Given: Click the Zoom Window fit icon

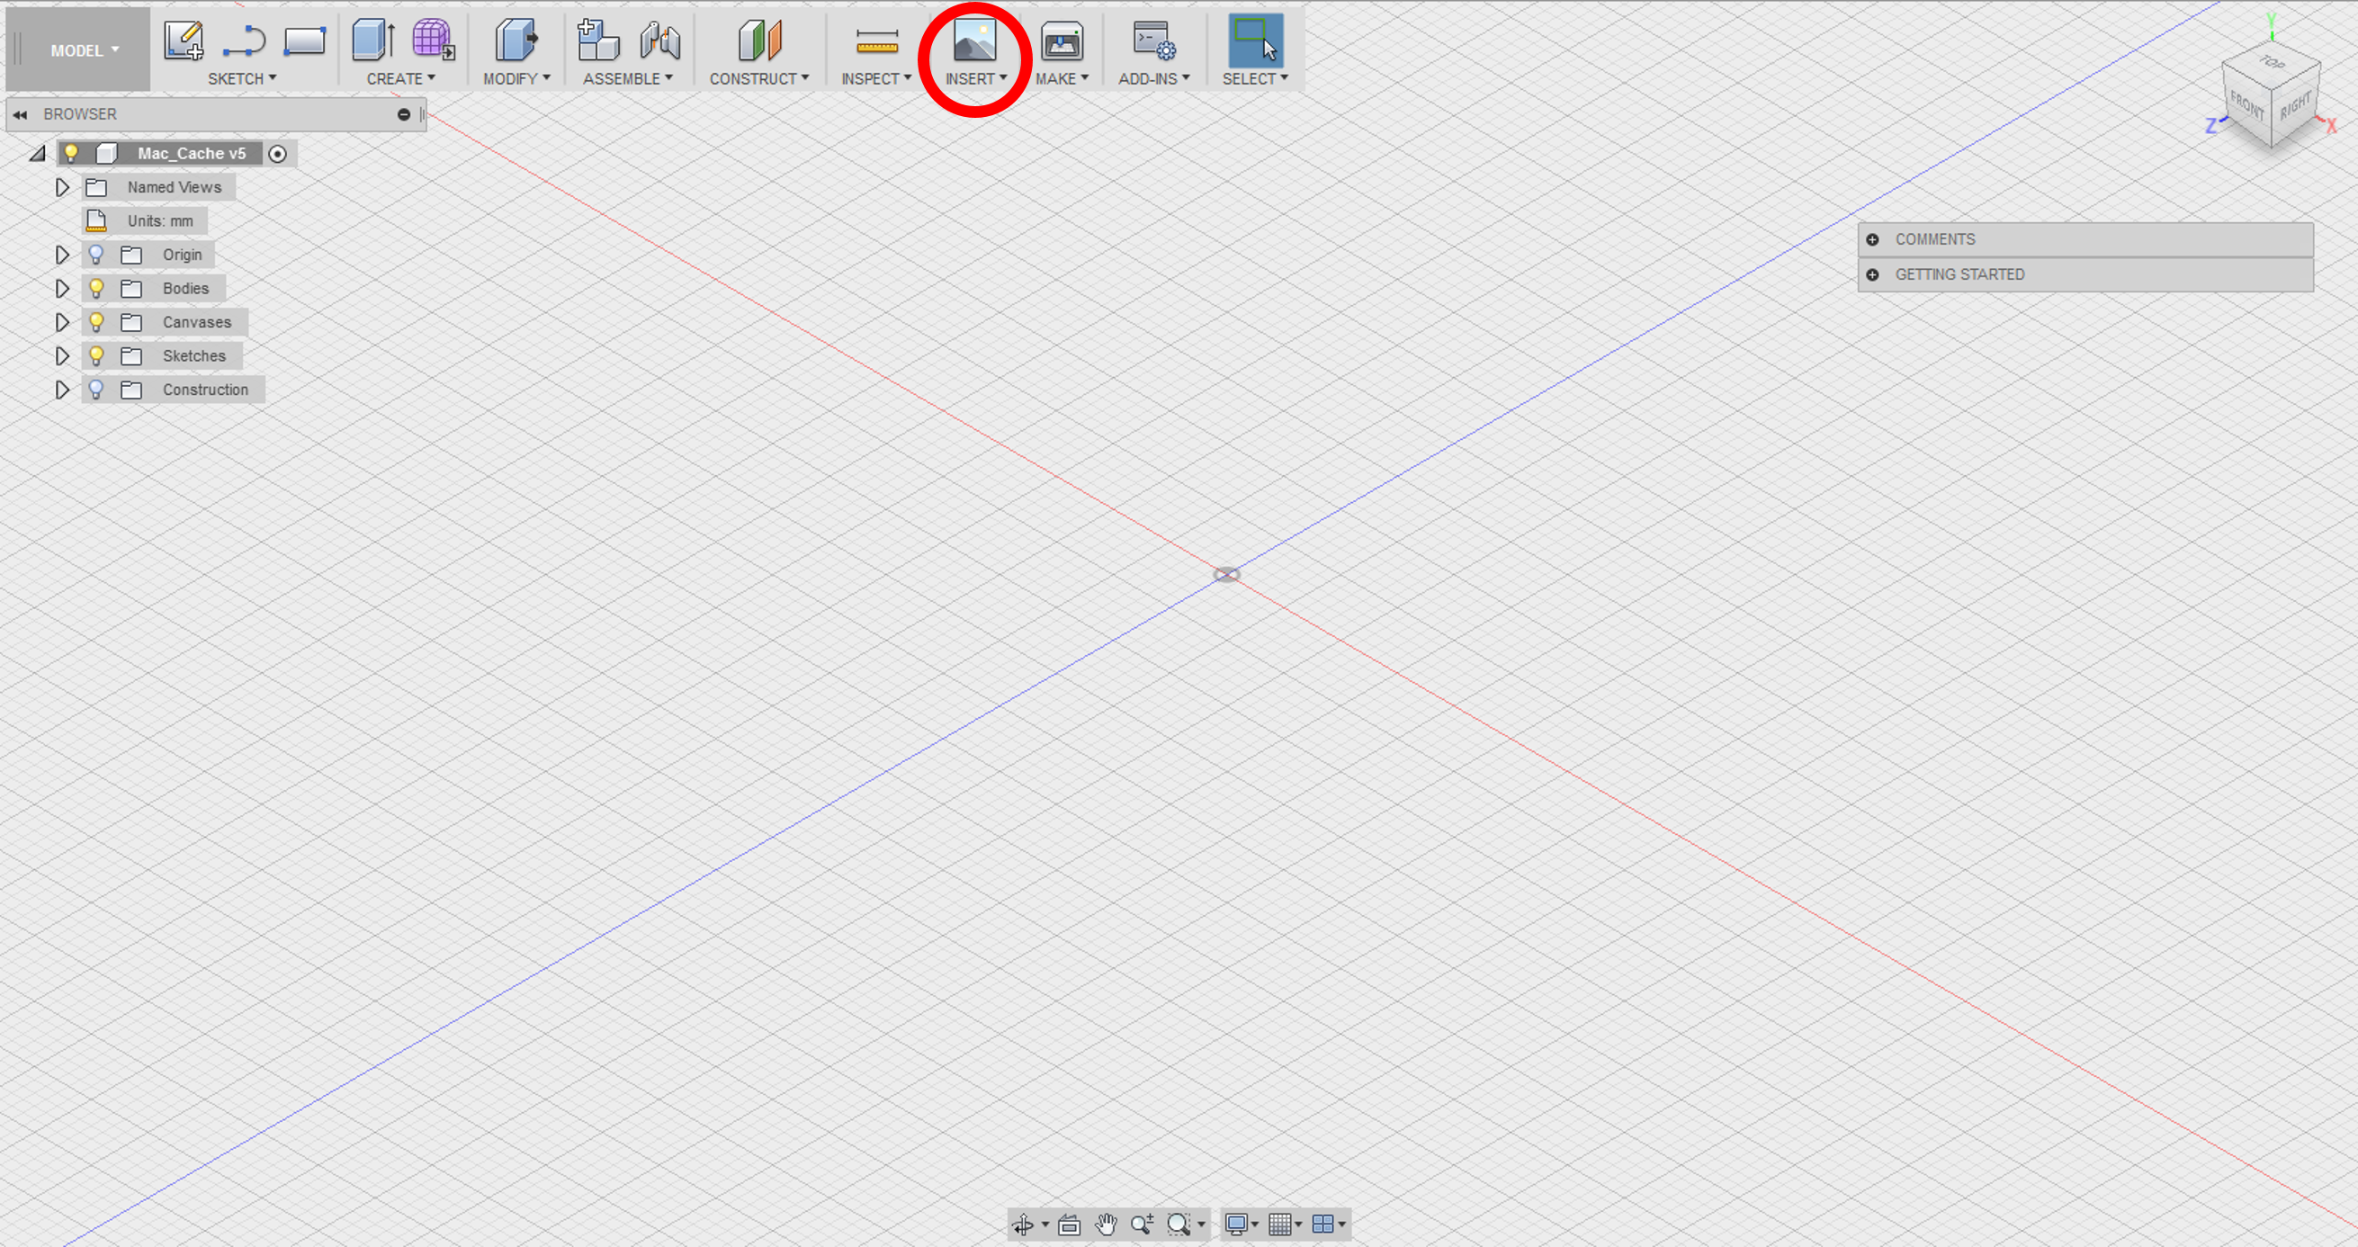Looking at the screenshot, I should [x=1179, y=1225].
